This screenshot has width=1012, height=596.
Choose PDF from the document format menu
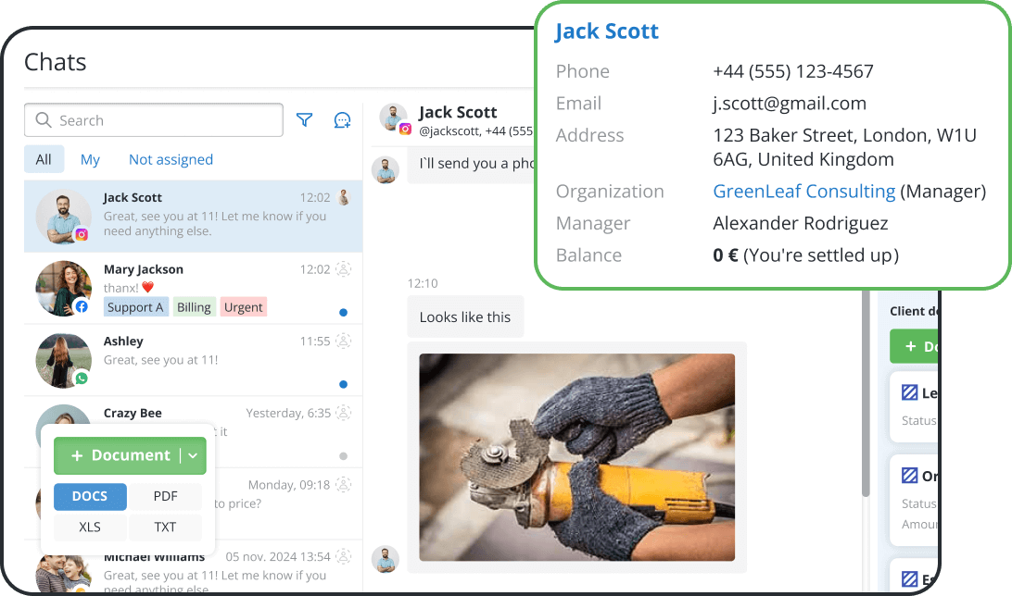tap(165, 497)
